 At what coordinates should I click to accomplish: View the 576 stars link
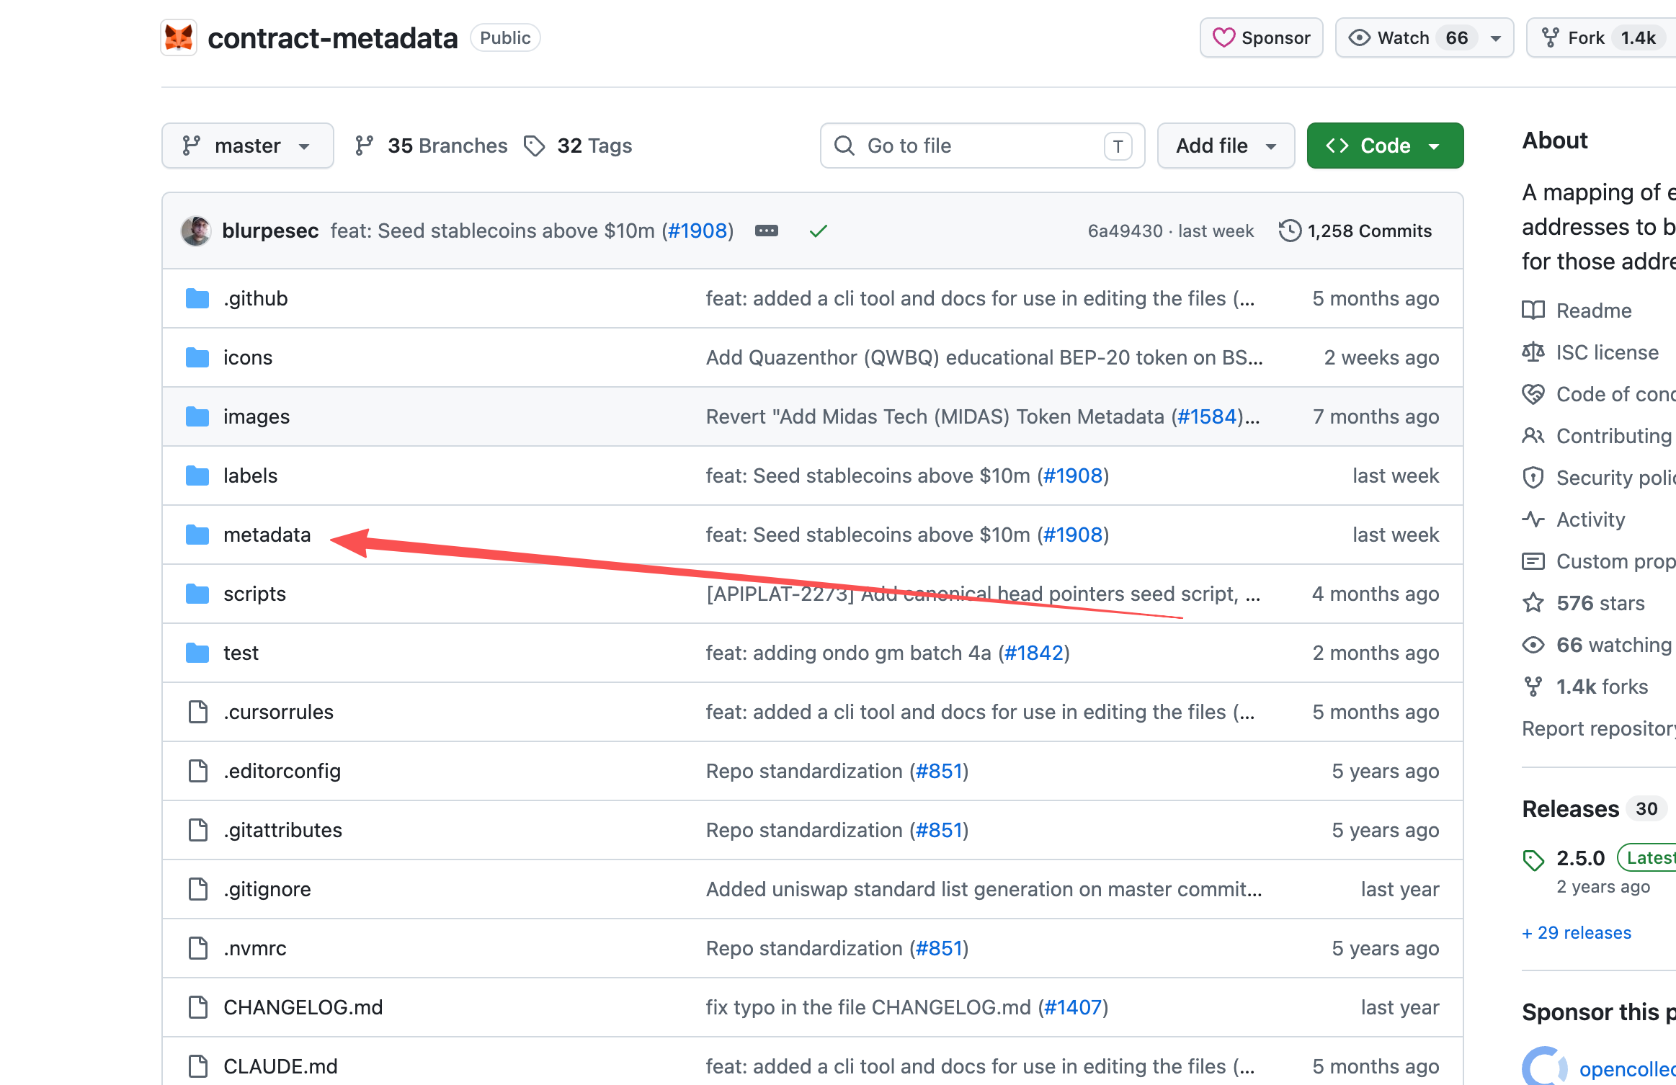[x=1584, y=603]
